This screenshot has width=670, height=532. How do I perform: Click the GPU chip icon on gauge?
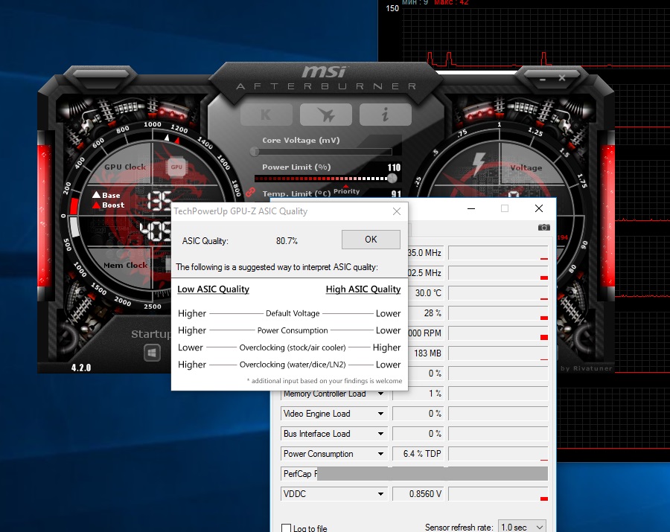(x=176, y=167)
